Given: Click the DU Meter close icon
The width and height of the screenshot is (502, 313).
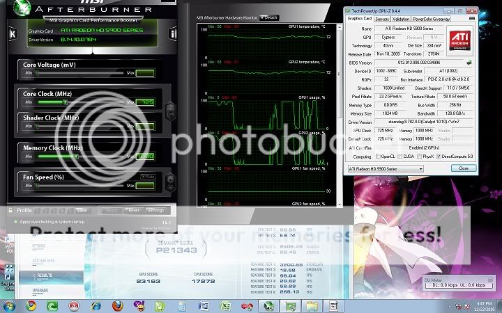Looking at the screenshot, I should pyautogui.click(x=490, y=280).
